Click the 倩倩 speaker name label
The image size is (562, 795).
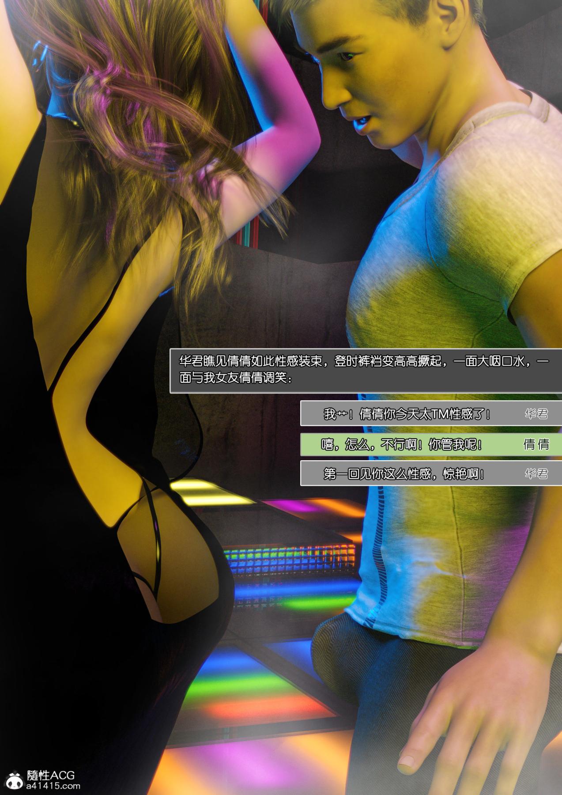[536, 444]
